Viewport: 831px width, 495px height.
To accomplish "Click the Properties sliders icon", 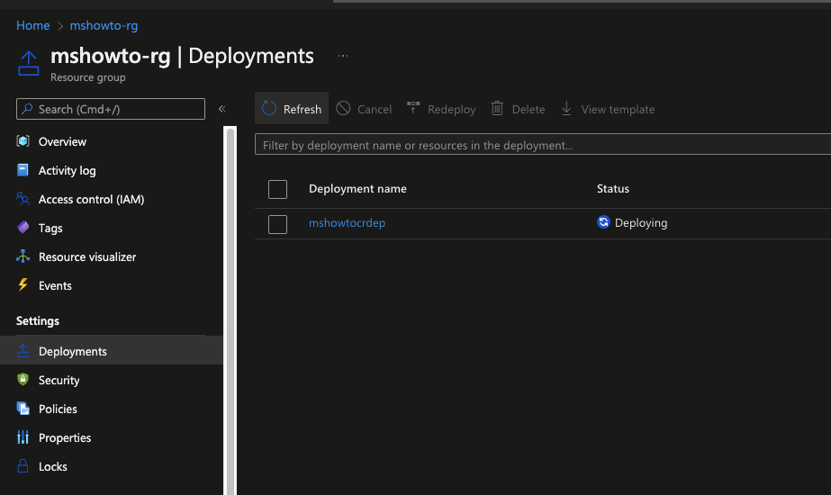I will (23, 437).
